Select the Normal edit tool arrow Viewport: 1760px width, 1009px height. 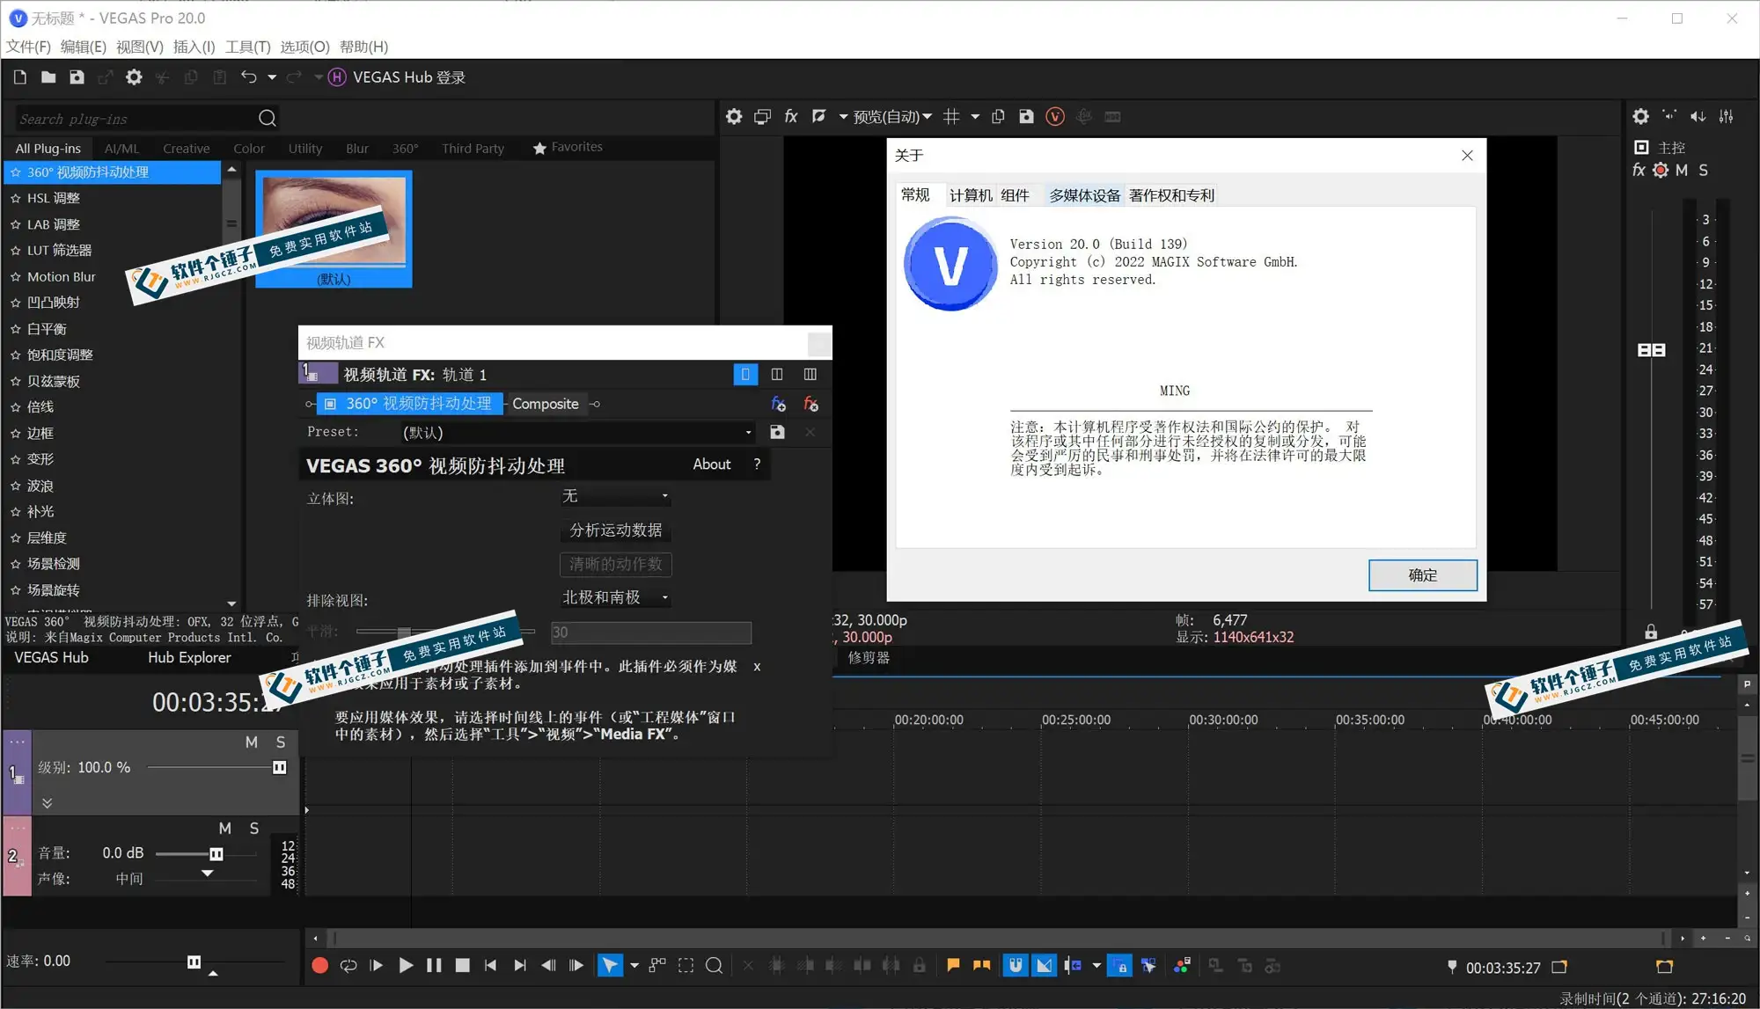point(609,965)
